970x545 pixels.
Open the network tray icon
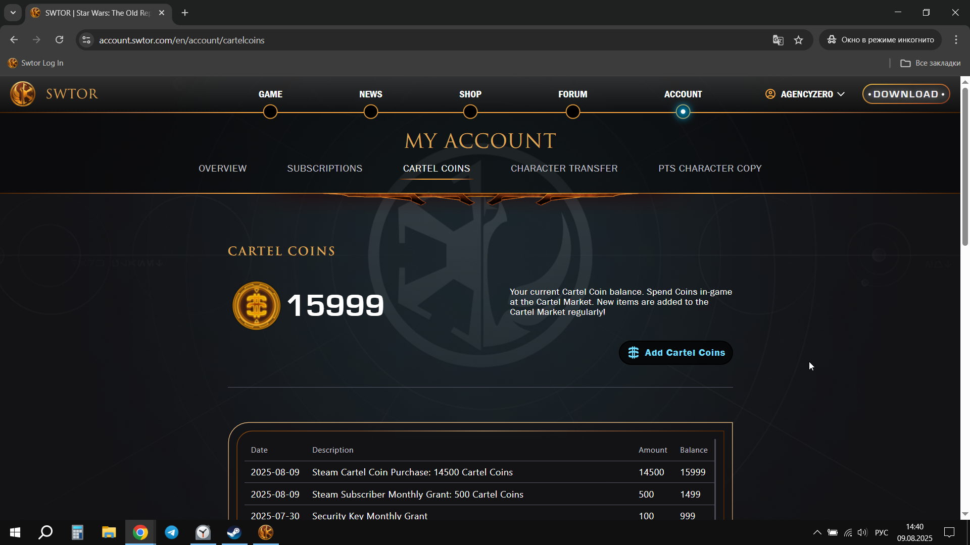pyautogui.click(x=848, y=532)
